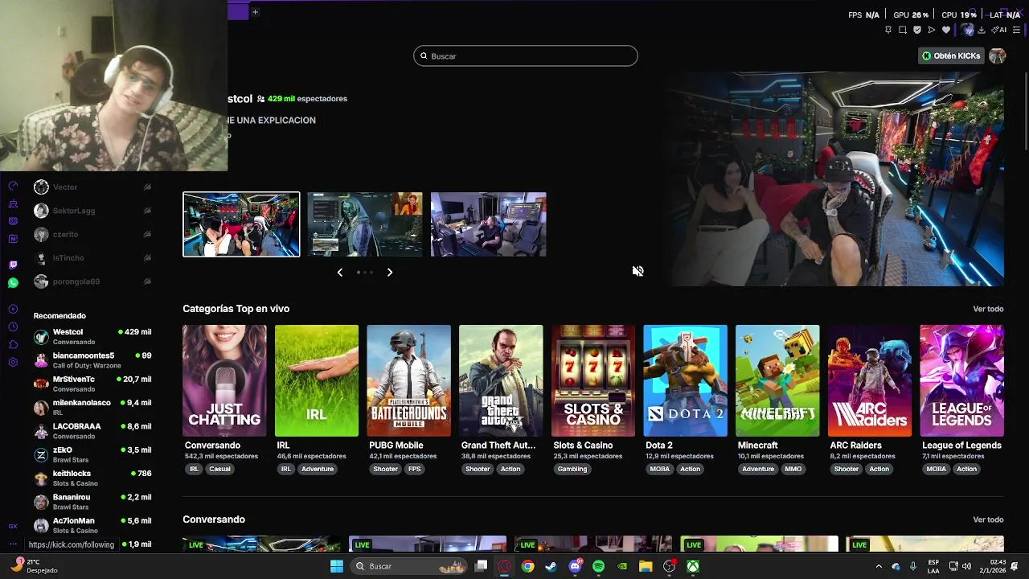Open Xbox app from the taskbar
The width and height of the screenshot is (1029, 579).
[x=693, y=566]
